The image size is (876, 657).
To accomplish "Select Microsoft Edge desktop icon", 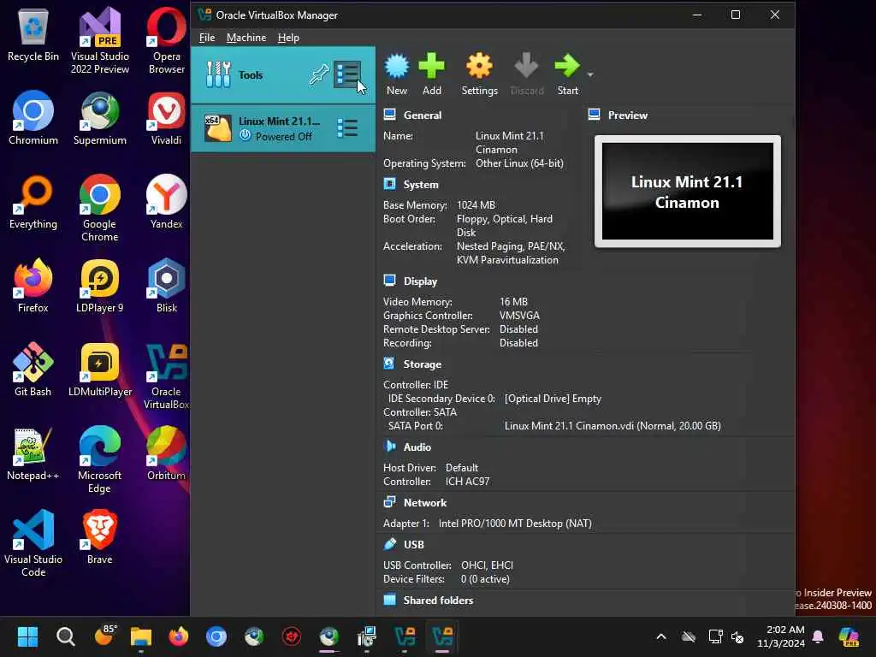I will 100,459.
